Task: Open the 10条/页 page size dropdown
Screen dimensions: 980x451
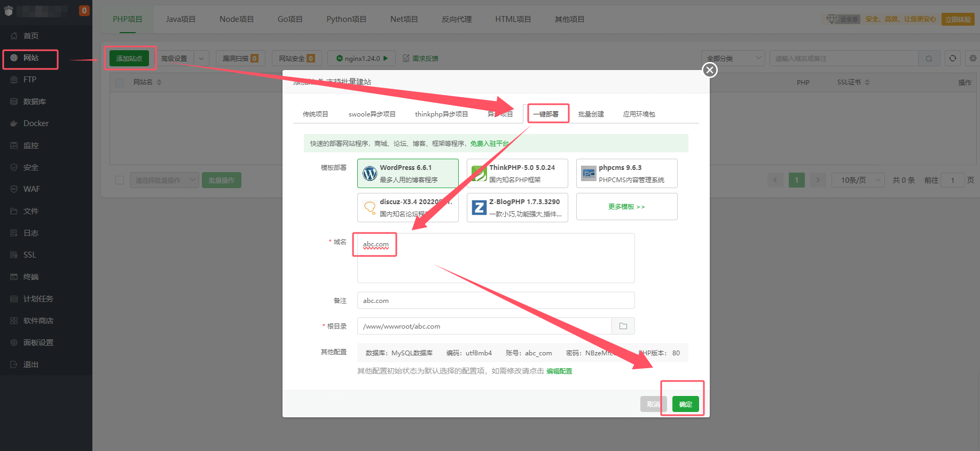Action: pos(858,180)
